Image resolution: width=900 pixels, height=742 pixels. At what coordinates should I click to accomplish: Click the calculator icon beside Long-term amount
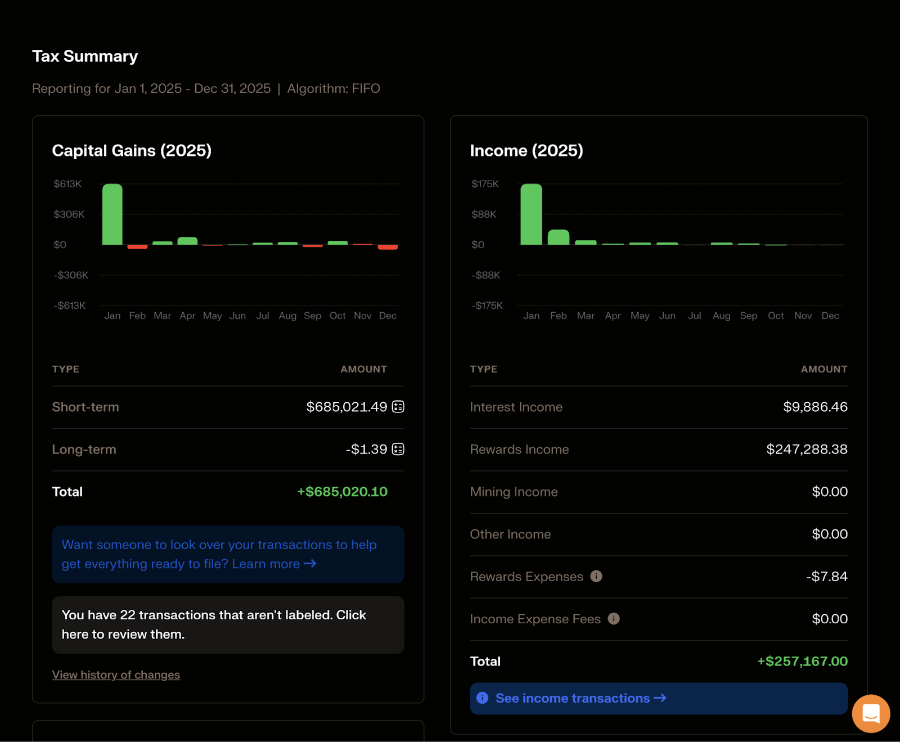[398, 449]
